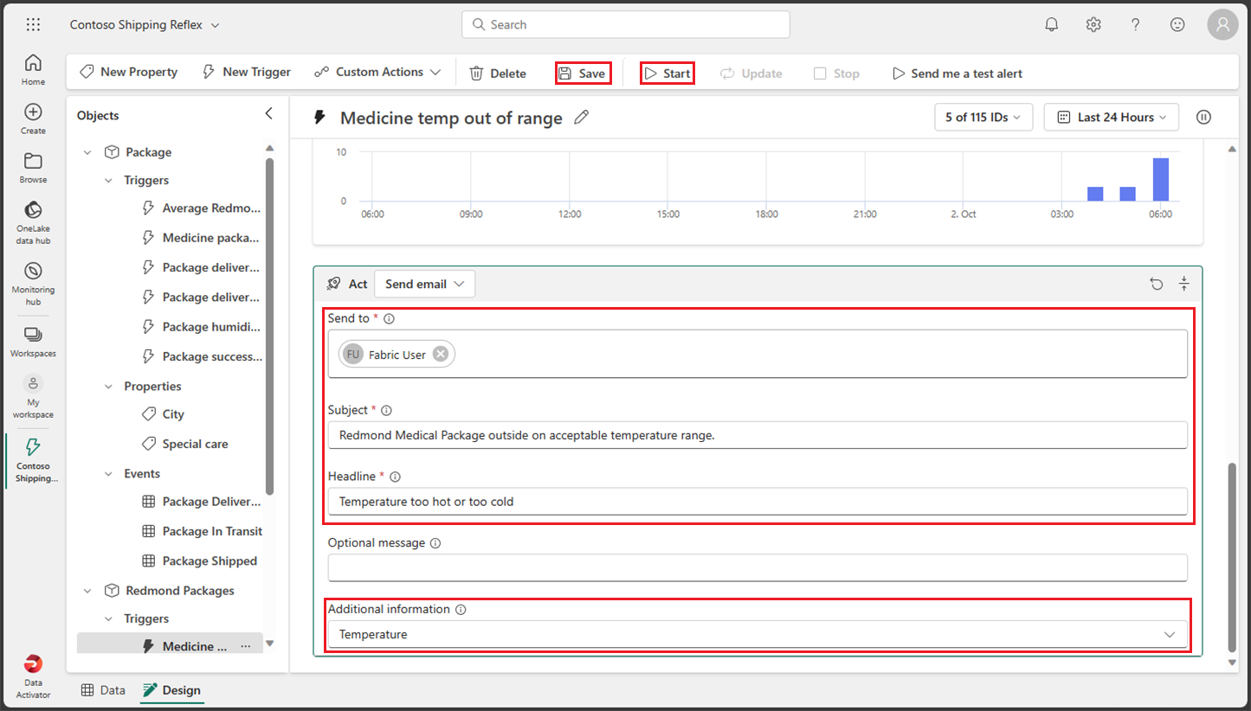
Task: Save the trigger
Action: [x=583, y=74]
